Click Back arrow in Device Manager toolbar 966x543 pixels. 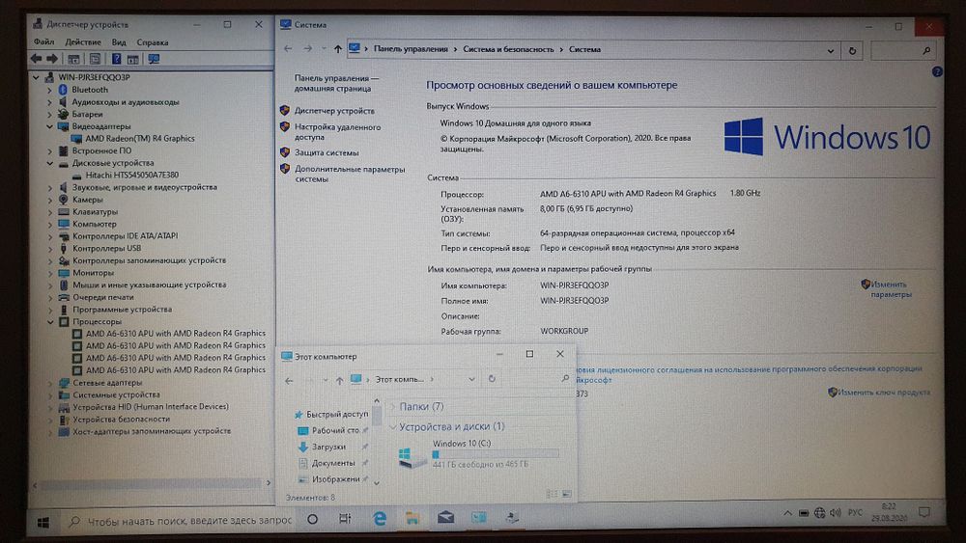pyautogui.click(x=37, y=59)
